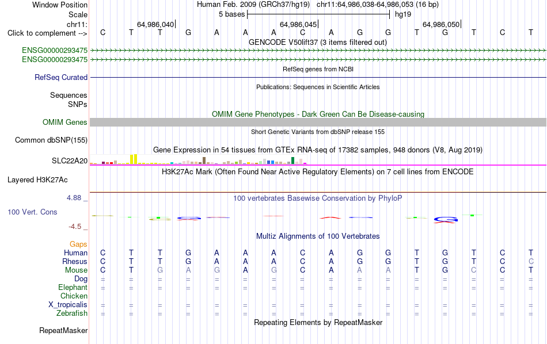Open the OMIM Gene Phenotypes track title

(318, 114)
